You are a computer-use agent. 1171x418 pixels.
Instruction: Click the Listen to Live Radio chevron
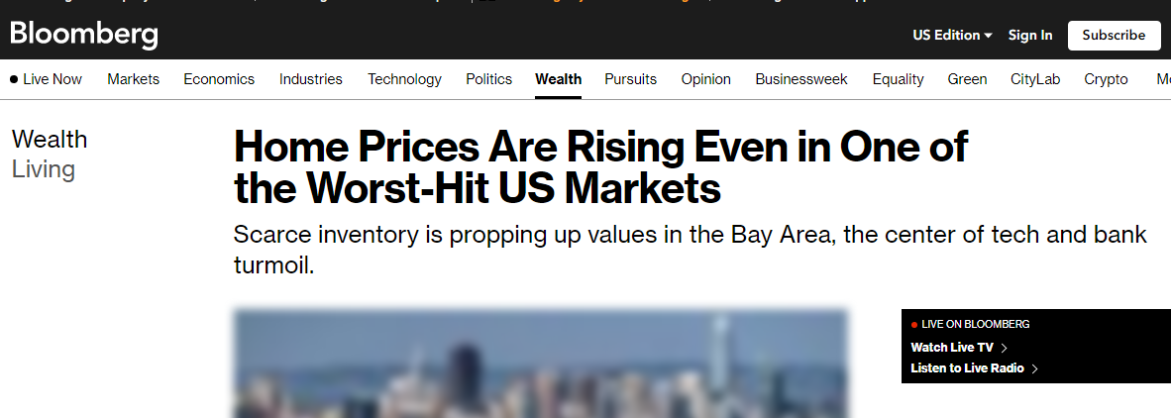[1034, 368]
